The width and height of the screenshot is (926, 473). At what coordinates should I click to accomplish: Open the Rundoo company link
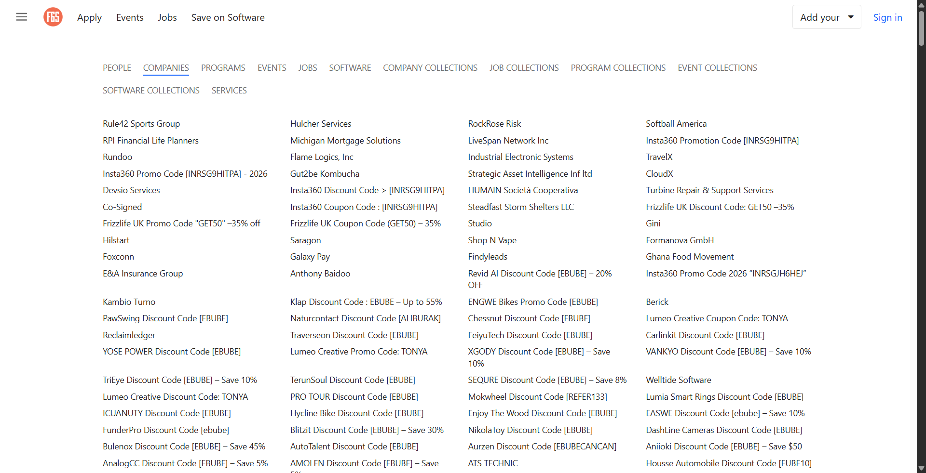117,157
